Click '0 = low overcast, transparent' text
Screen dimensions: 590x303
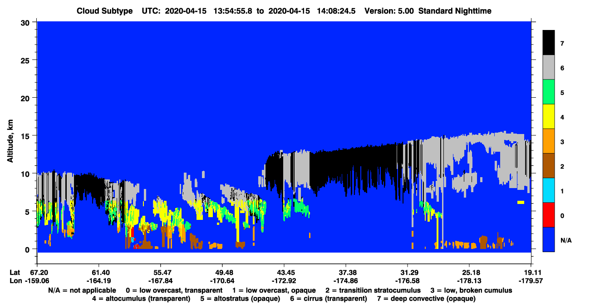[174, 290]
